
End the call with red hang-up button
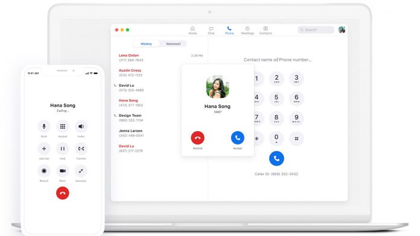pyautogui.click(x=62, y=193)
